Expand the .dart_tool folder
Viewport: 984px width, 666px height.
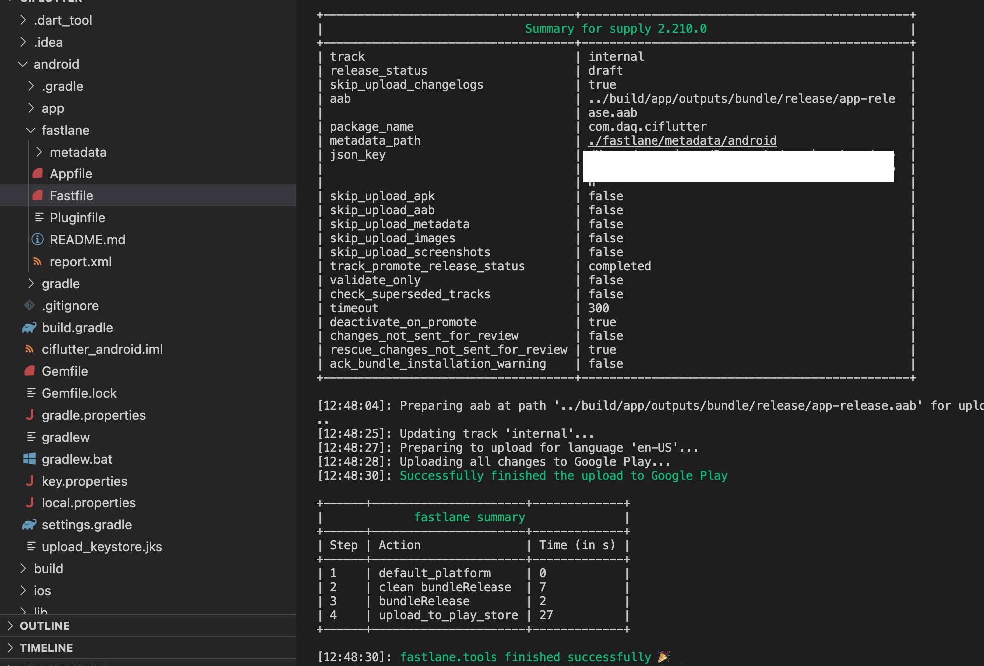[23, 20]
